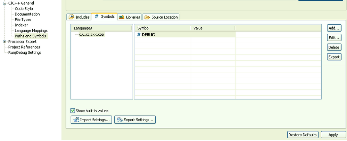This screenshot has width=347, height=141.
Task: Switch to the Libraries tab
Action: tap(130, 17)
